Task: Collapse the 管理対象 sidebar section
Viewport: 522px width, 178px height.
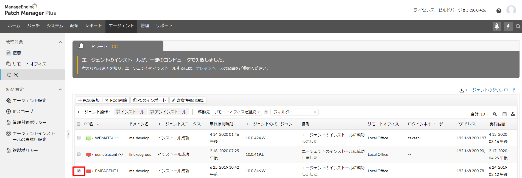Action: click(60, 42)
